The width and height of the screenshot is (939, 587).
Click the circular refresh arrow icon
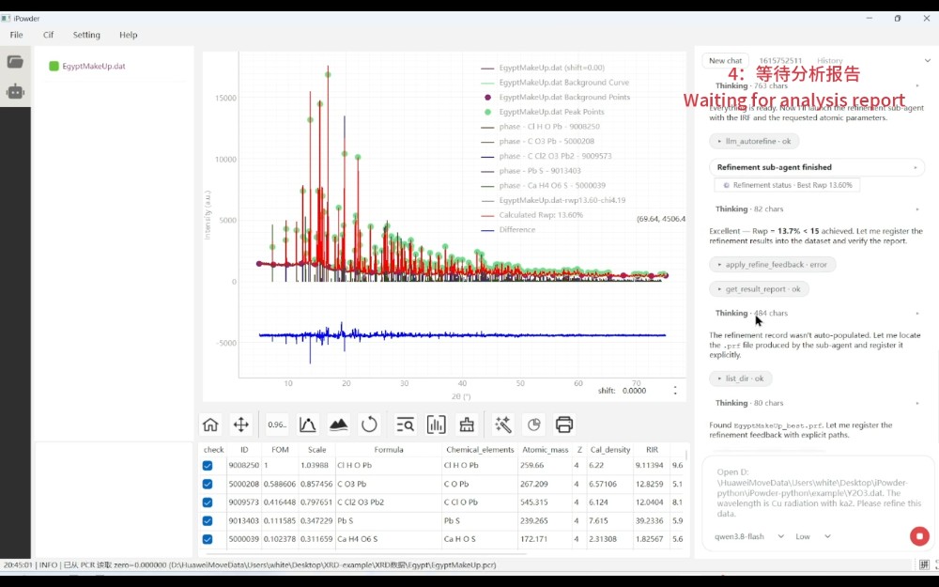click(x=369, y=425)
